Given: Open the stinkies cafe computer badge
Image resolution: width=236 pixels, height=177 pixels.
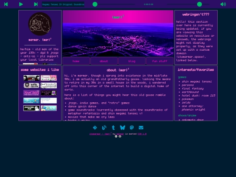Looking at the screenshot, I should [49, 93].
